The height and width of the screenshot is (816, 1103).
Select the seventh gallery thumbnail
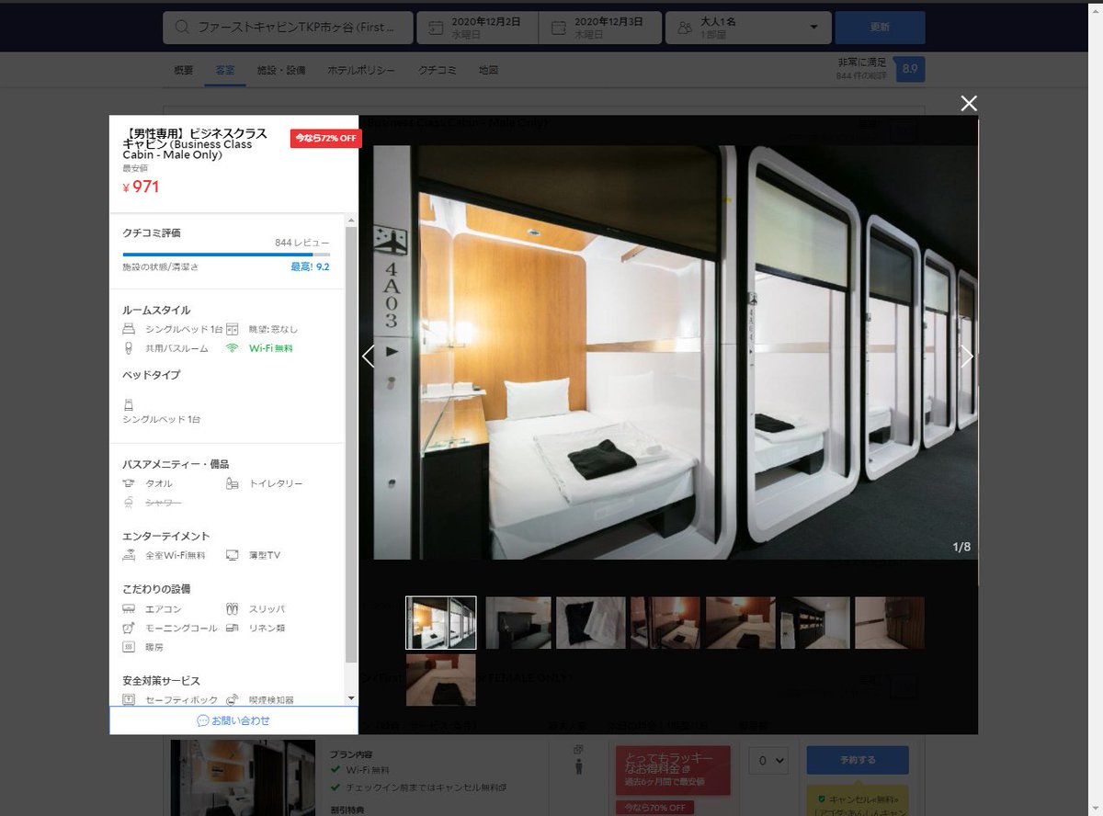890,623
